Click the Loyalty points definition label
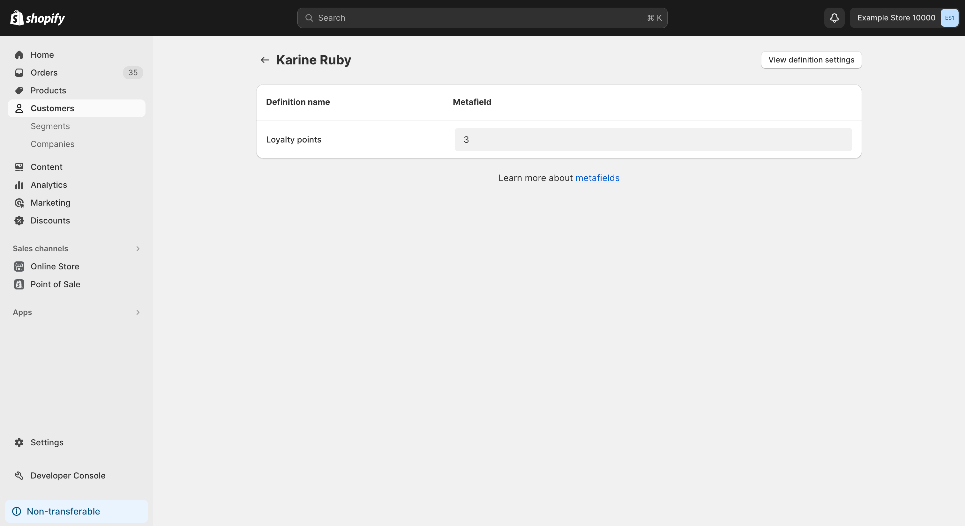Viewport: 965px width, 526px height. click(294, 140)
